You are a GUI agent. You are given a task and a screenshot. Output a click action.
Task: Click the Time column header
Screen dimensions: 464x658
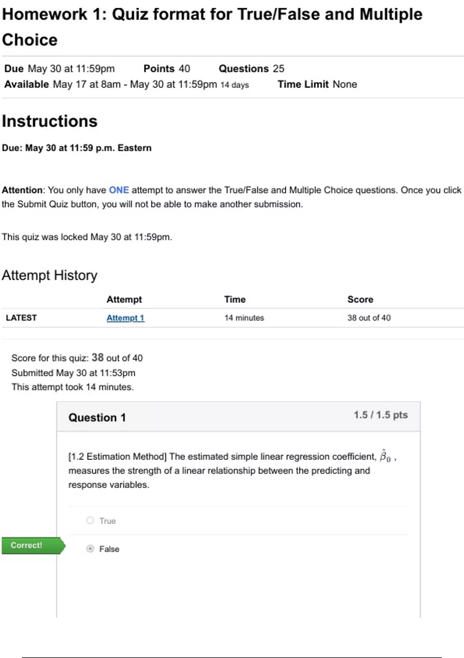click(x=235, y=299)
